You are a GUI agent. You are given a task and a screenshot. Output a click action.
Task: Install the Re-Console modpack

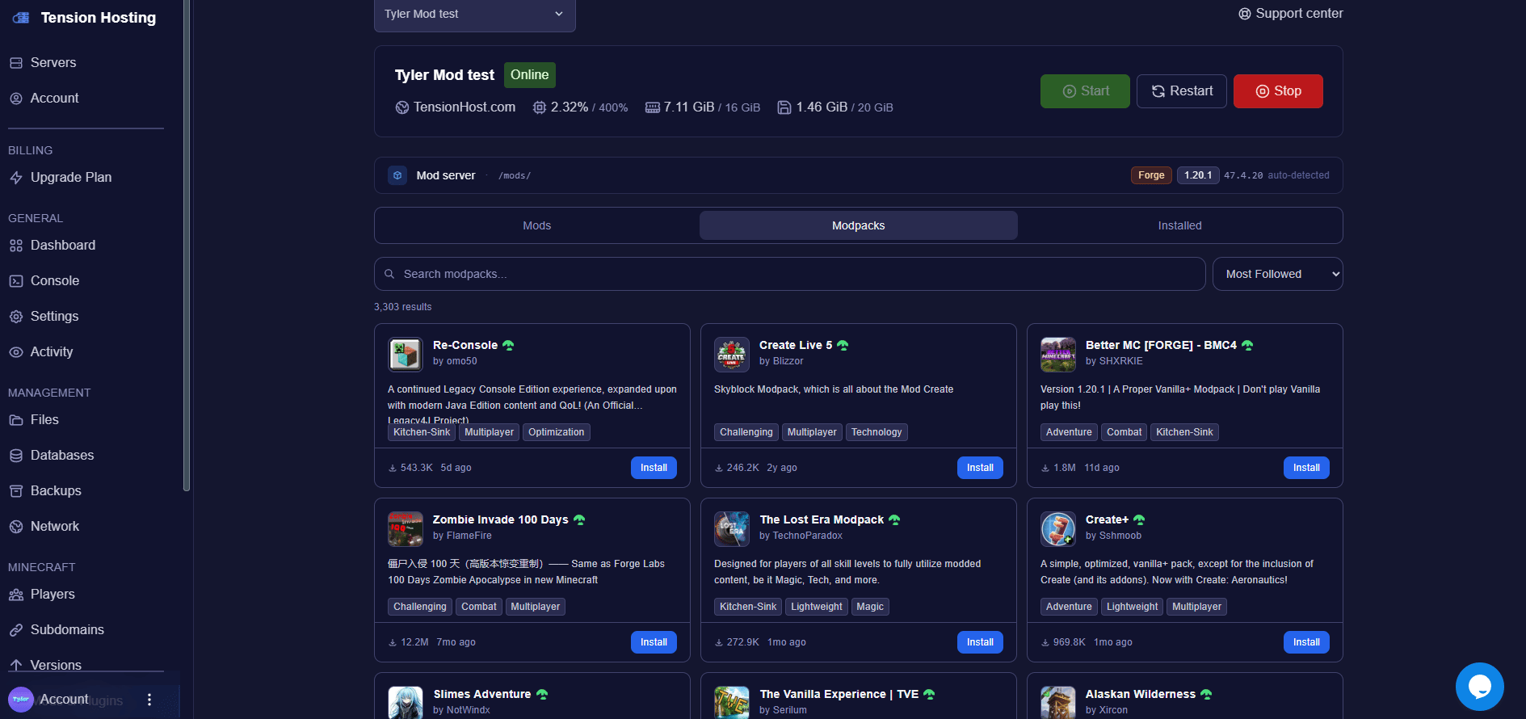pyautogui.click(x=654, y=468)
